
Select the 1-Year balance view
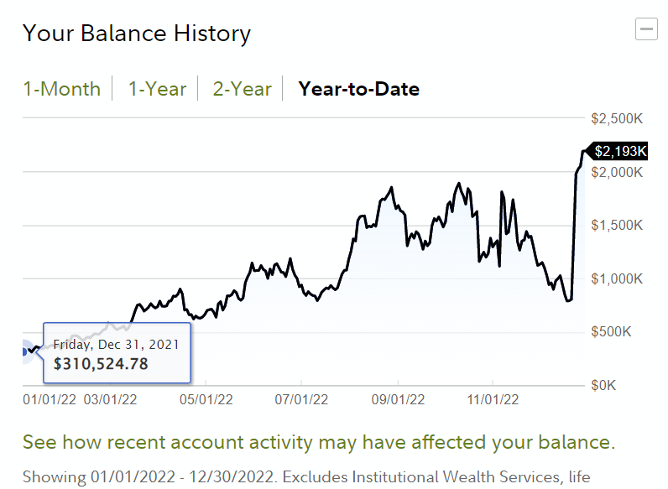pos(157,89)
